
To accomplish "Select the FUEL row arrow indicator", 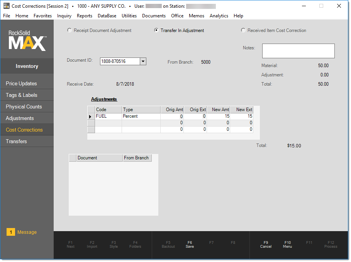I will 91,117.
